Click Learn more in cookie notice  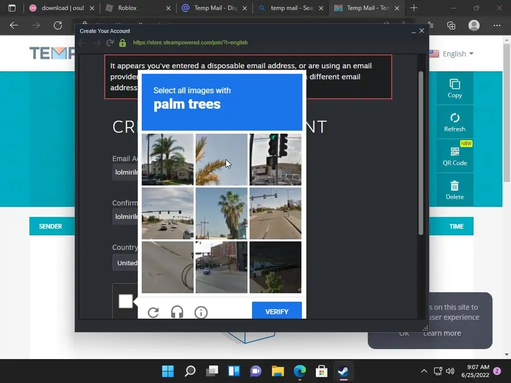click(x=442, y=333)
